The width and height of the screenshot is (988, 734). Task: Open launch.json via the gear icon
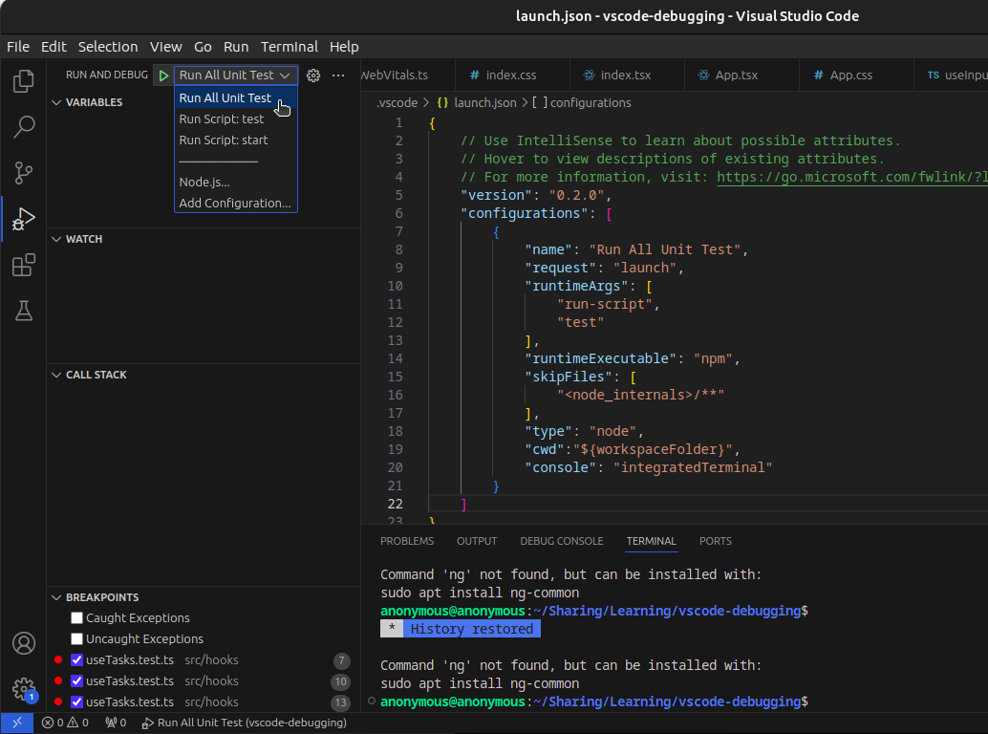point(312,76)
